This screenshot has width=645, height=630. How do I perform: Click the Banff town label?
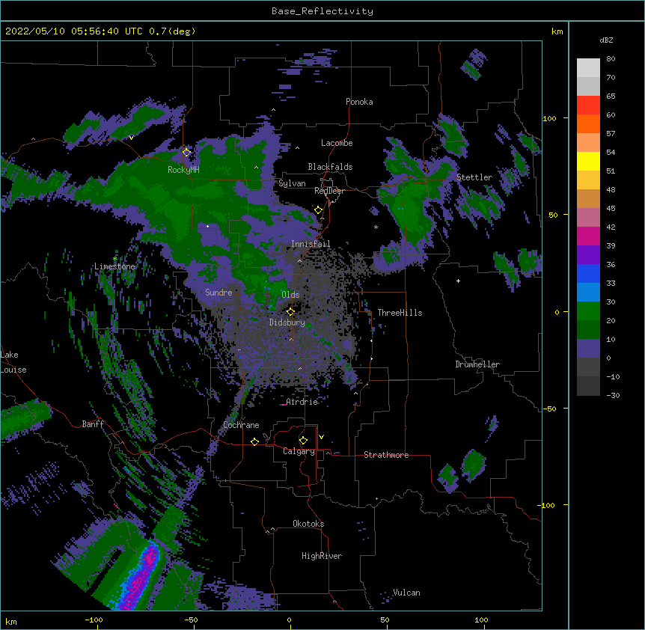point(93,424)
